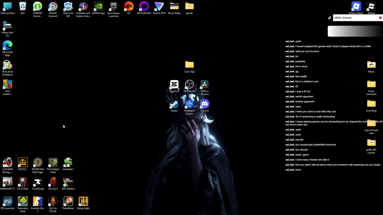This screenshot has width=383, height=215.
Task: Open Roblox Studio icon at top right
Action: point(371,8)
